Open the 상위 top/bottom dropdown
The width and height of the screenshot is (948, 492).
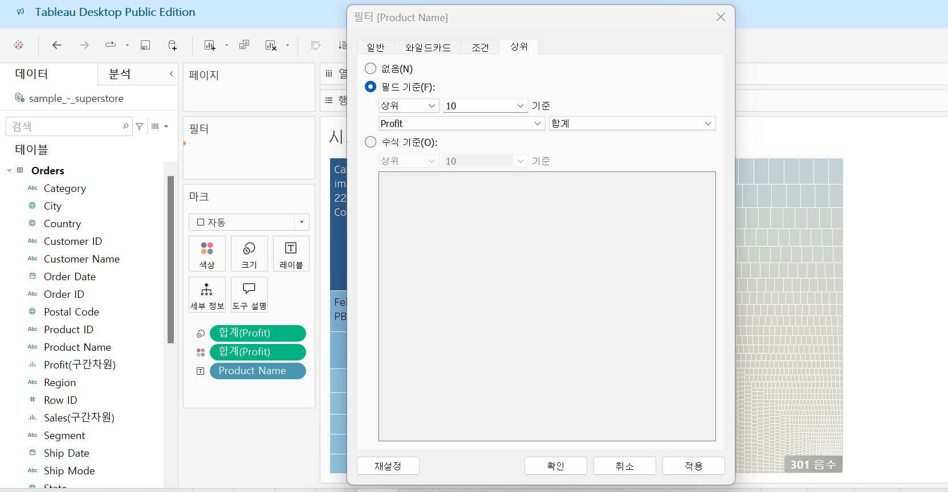[x=409, y=106]
